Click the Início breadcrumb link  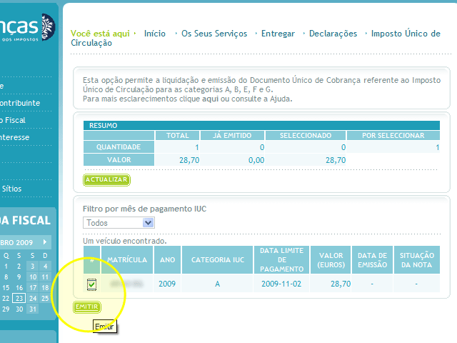155,34
